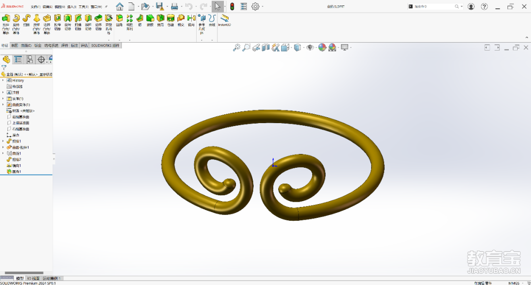Print the document

(x=175, y=6)
